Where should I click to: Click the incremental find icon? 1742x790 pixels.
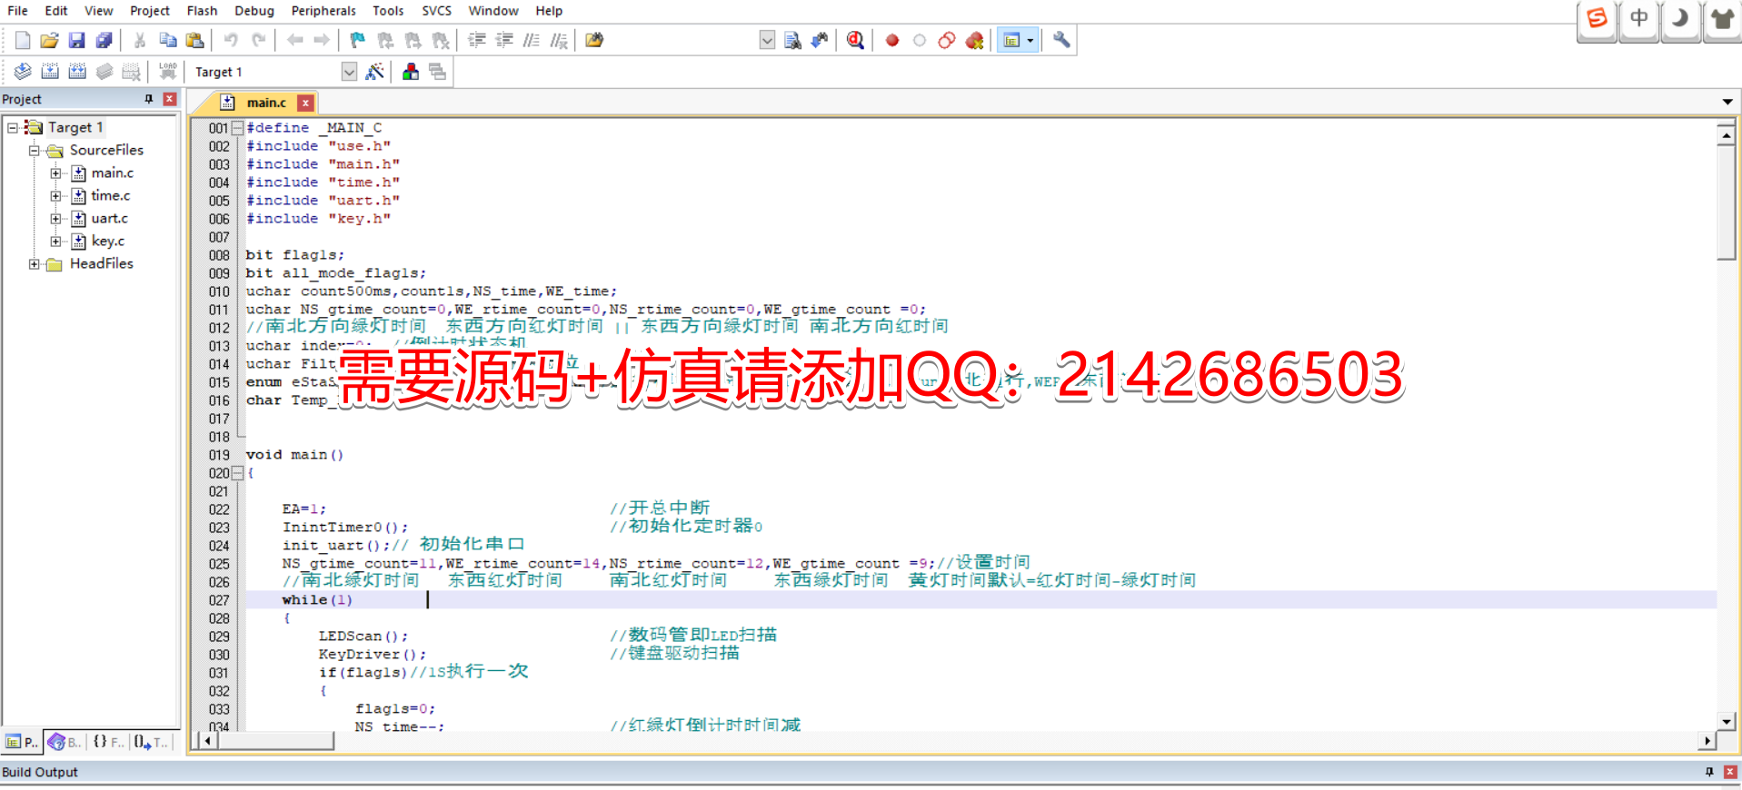tap(820, 40)
